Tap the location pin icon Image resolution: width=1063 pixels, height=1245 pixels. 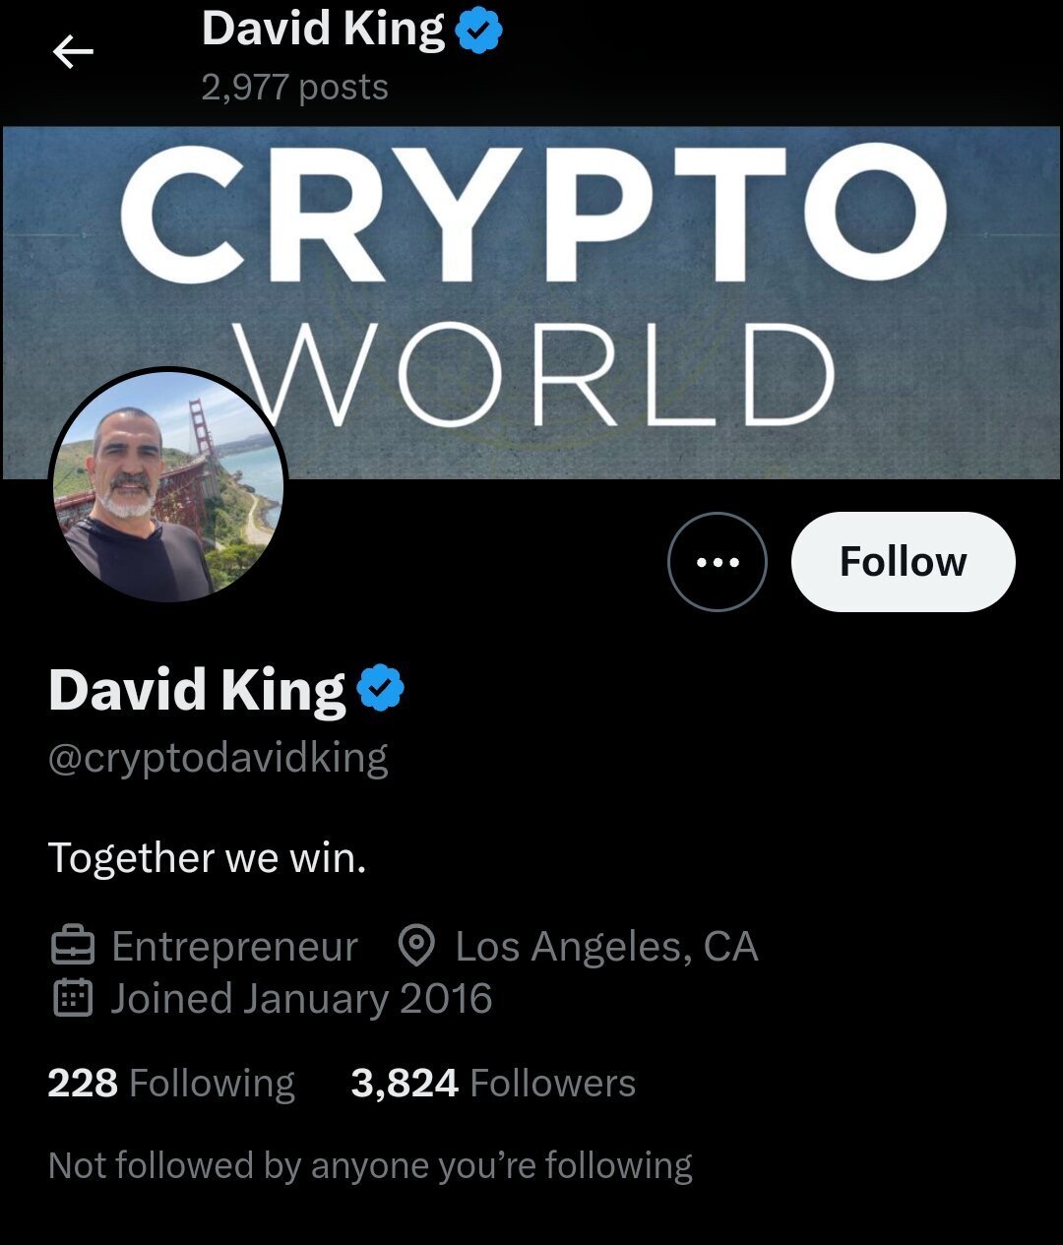coord(416,946)
